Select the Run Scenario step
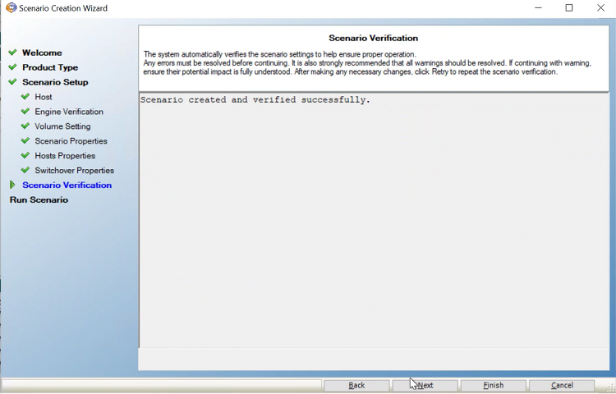This screenshot has width=616, height=394. click(39, 199)
